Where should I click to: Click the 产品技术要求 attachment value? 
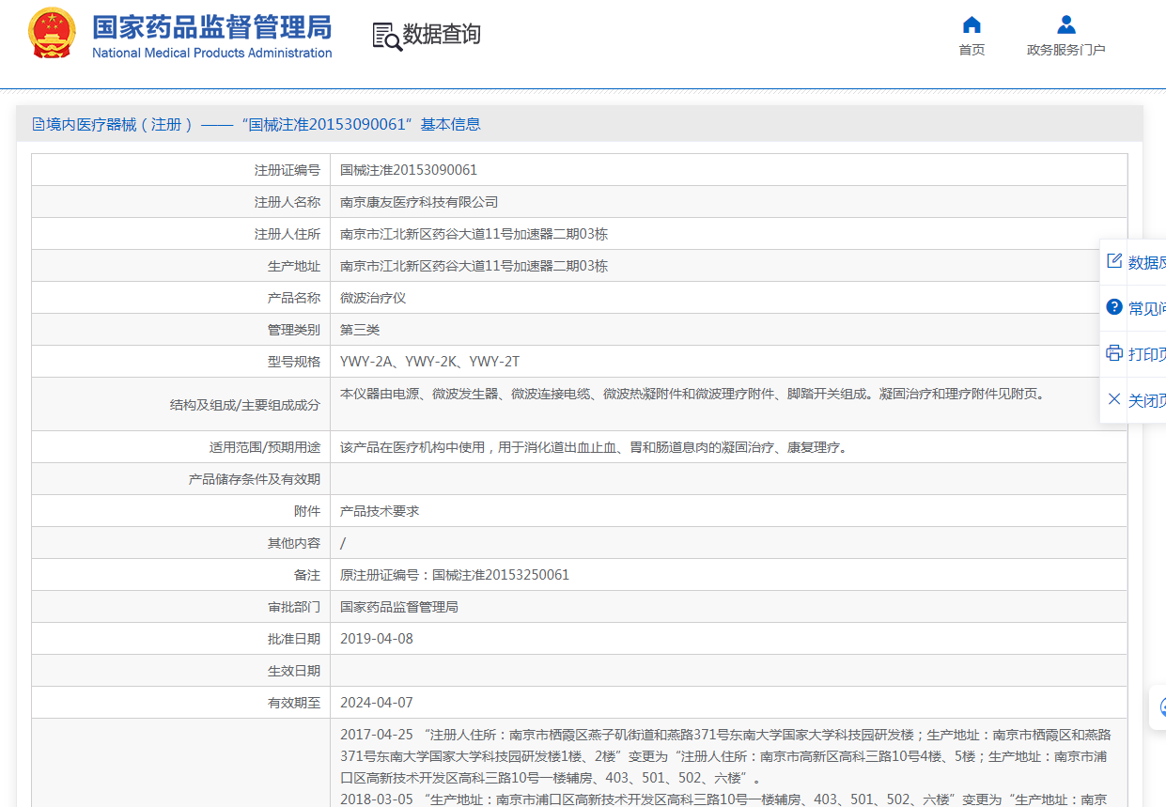pos(380,511)
